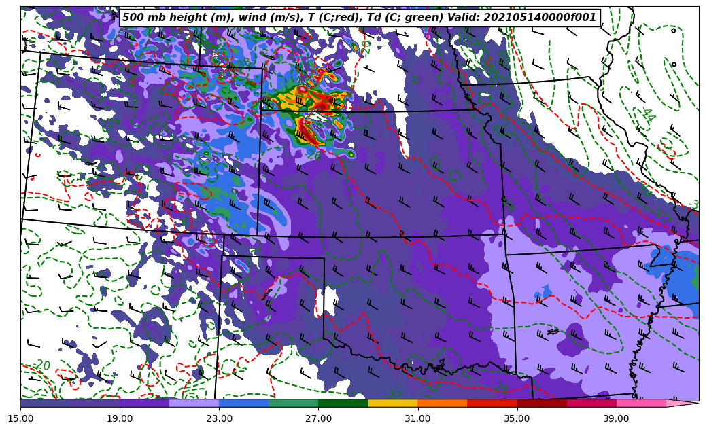This screenshot has width=705, height=430.
Task: Click the light purple colorbar segment
Action: tap(194, 403)
